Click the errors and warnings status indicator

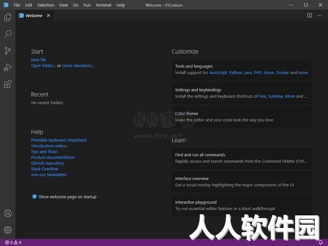(x=13, y=242)
